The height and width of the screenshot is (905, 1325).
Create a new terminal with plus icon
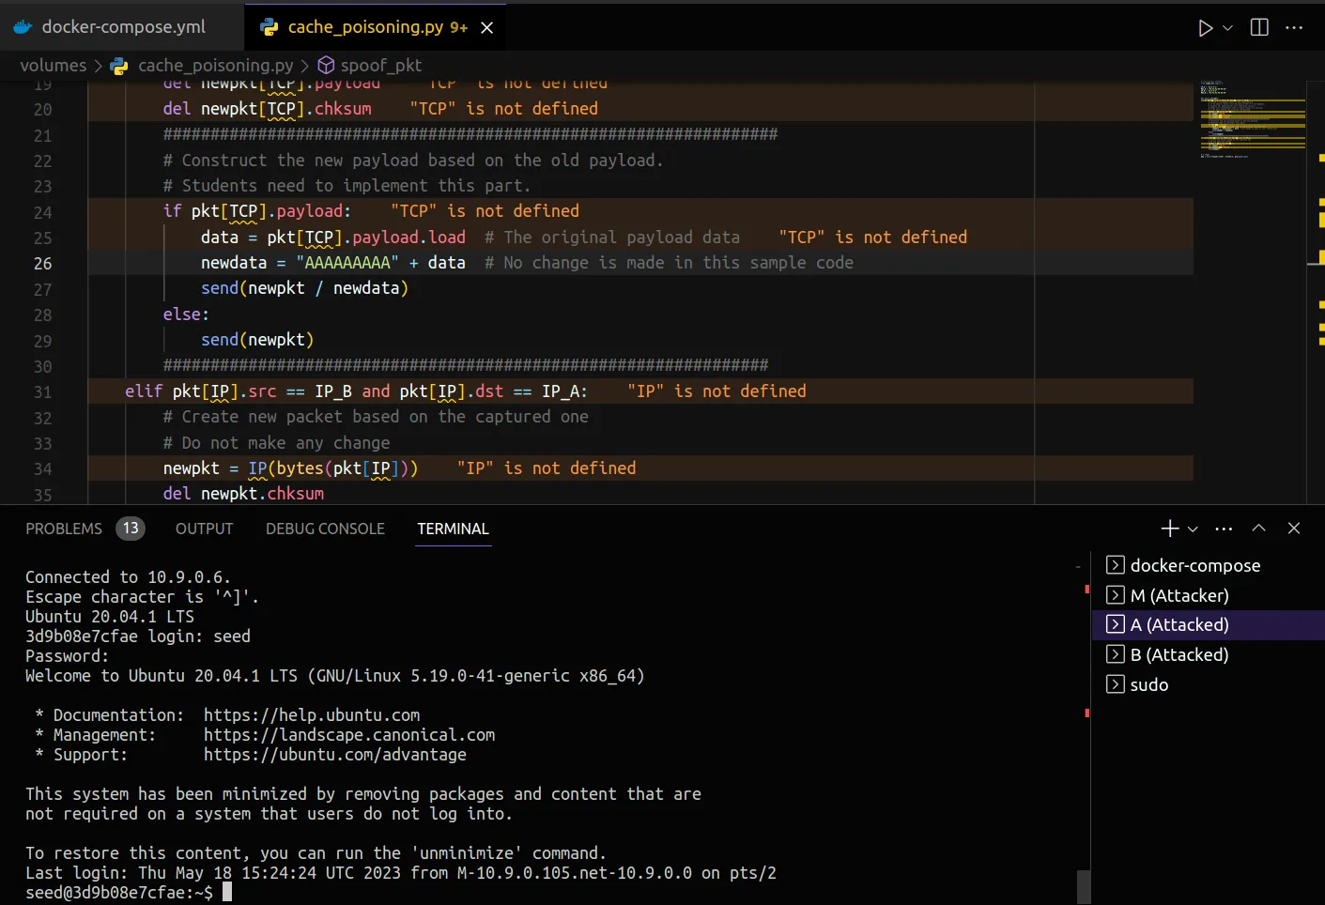pos(1169,529)
